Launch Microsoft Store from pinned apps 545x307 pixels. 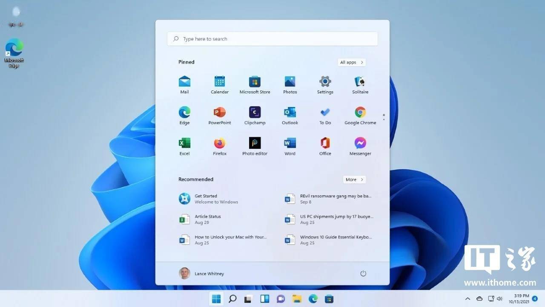[255, 84]
